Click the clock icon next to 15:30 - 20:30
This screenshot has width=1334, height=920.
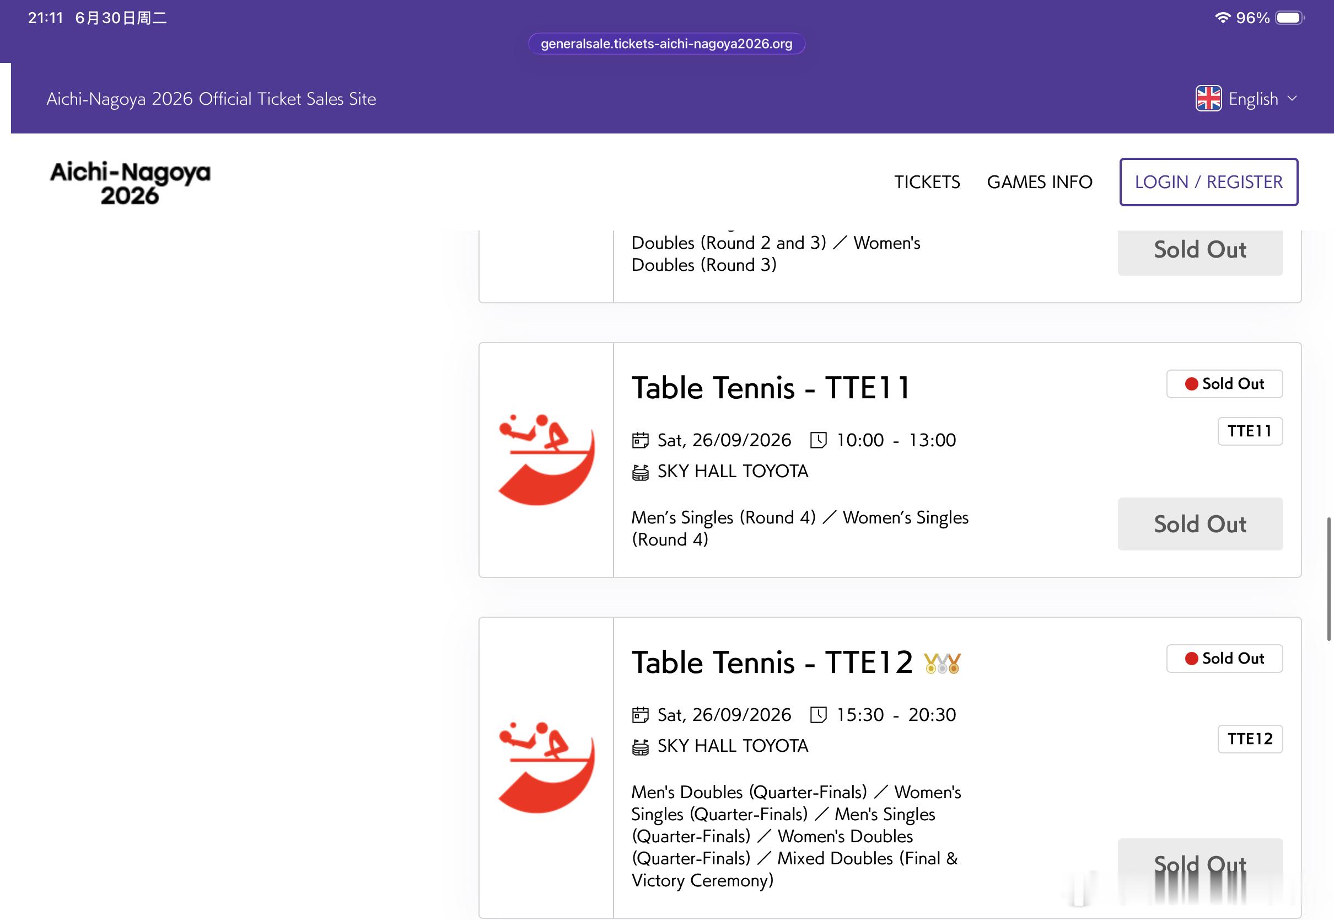(x=819, y=715)
